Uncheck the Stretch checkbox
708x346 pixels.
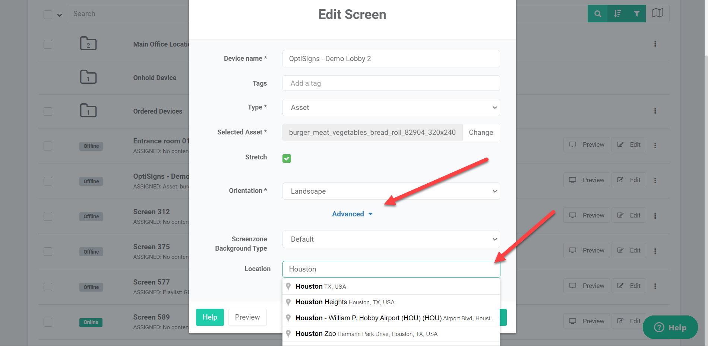point(287,158)
